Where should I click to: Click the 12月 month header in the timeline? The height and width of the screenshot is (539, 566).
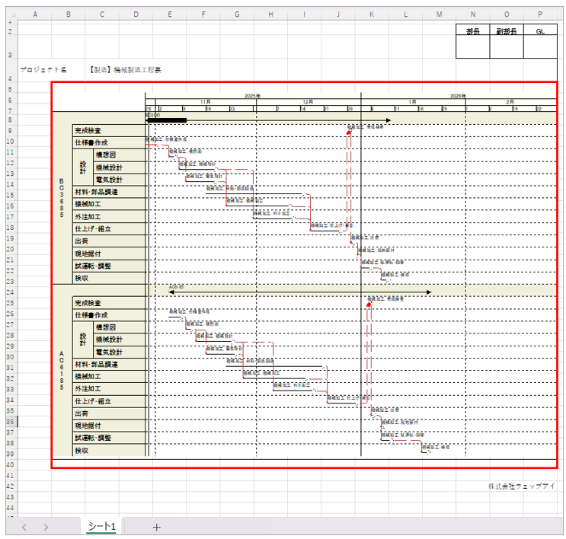tap(308, 102)
